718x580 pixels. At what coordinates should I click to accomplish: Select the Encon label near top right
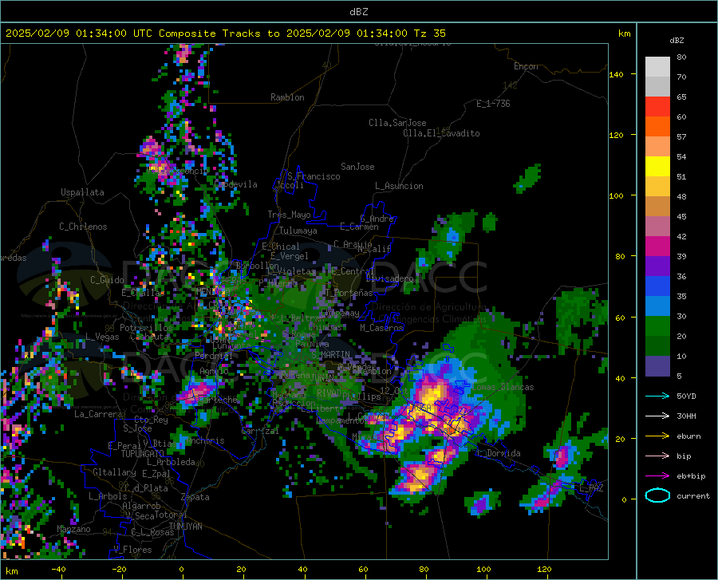[526, 66]
